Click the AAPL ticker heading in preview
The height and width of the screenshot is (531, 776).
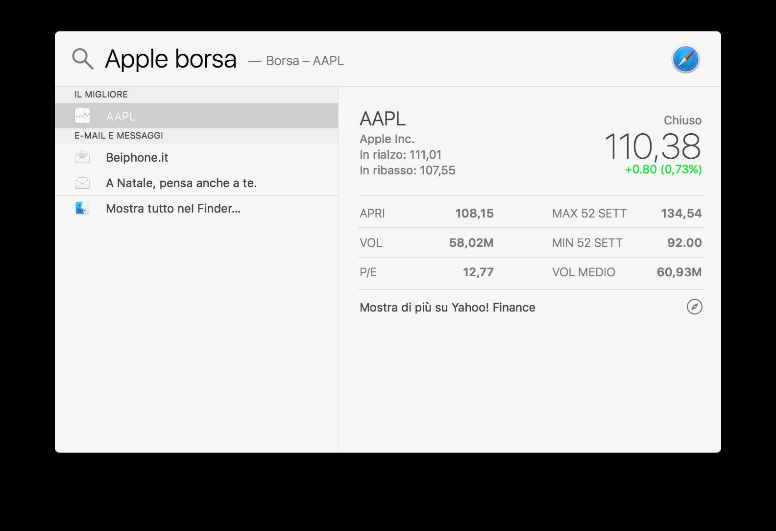tap(383, 119)
